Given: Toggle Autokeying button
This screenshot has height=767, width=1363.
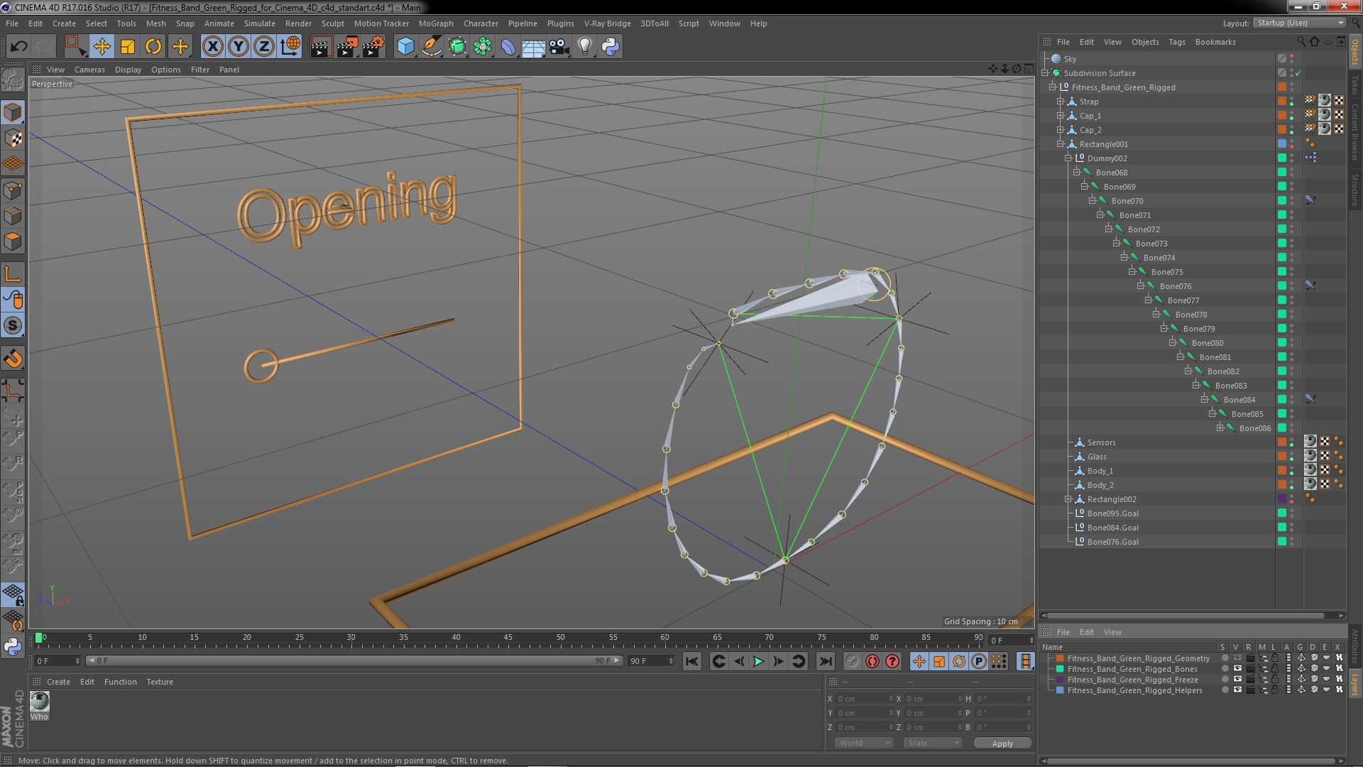Looking at the screenshot, I should click(872, 661).
